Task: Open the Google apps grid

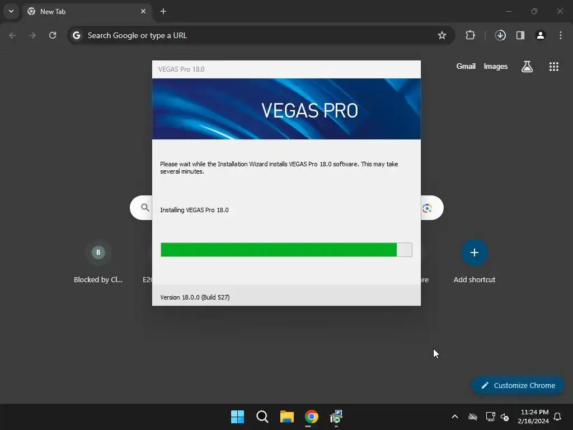Action: [x=553, y=67]
